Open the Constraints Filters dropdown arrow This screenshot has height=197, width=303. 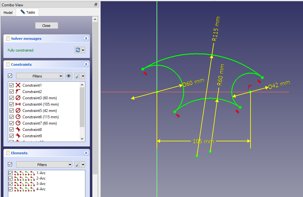(61, 76)
